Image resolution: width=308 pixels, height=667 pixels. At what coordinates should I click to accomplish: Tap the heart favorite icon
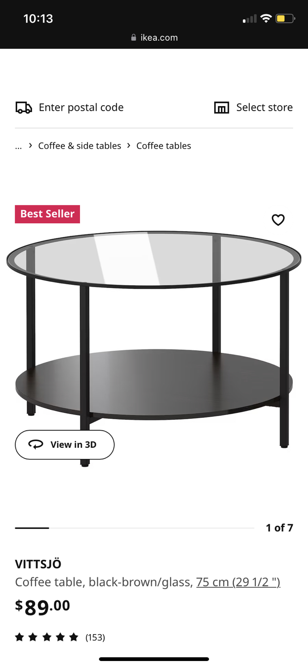(278, 220)
